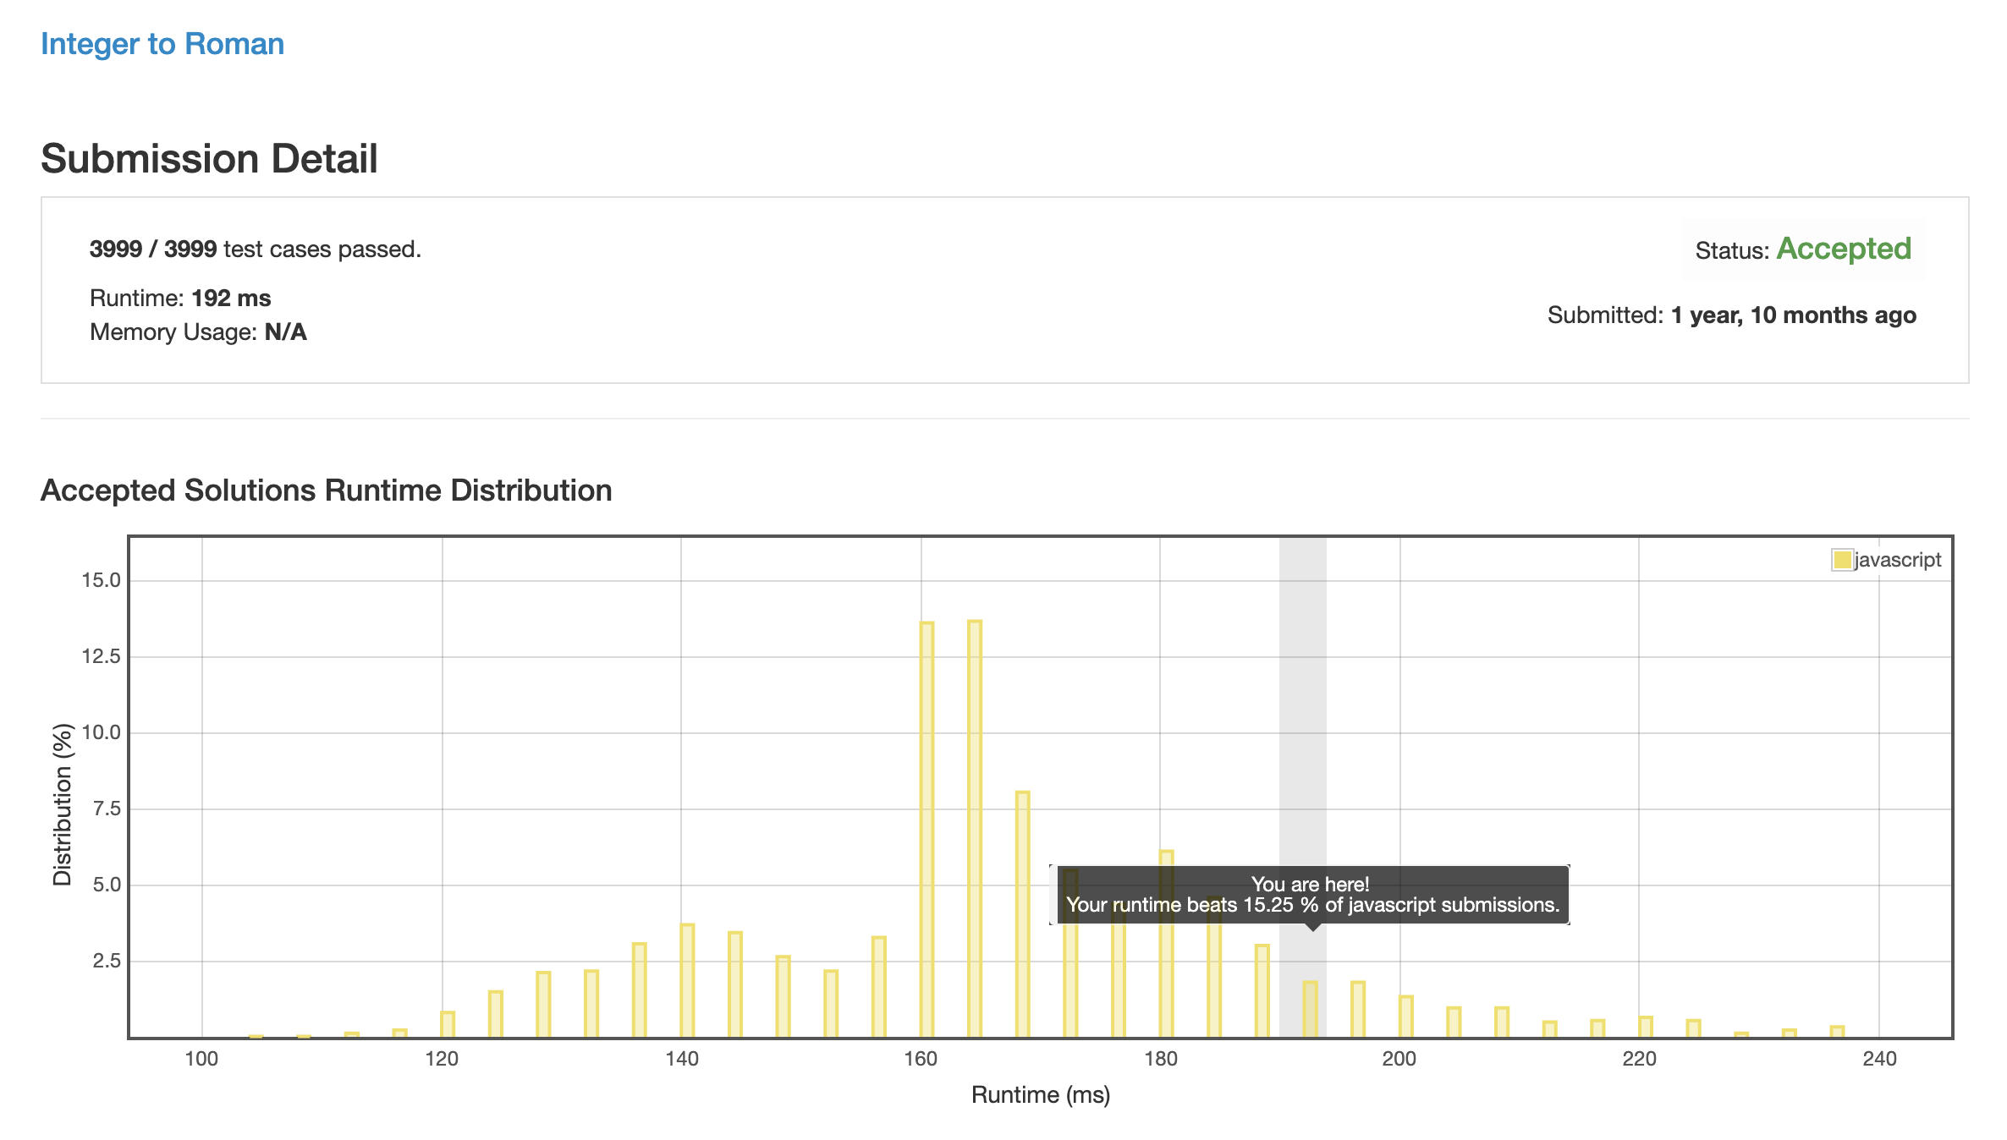2007x1140 pixels.
Task: Click the distribution bar at 196 ms
Action: pos(1358,1010)
